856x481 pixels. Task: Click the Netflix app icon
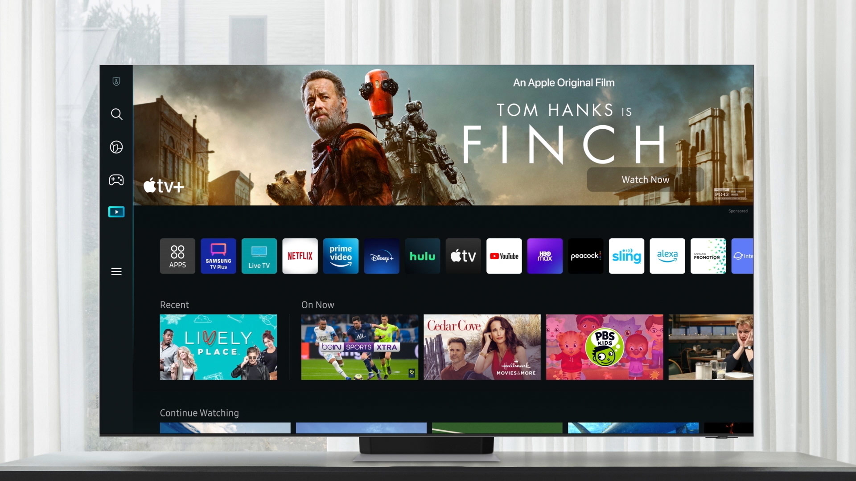click(x=299, y=256)
